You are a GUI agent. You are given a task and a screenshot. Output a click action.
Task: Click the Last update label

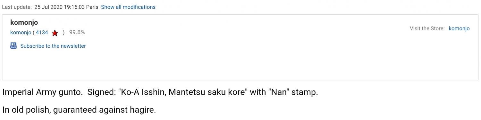pyautogui.click(x=17, y=7)
